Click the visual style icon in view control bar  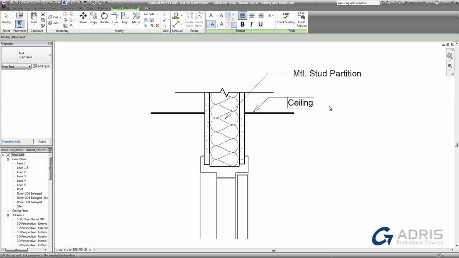point(80,249)
